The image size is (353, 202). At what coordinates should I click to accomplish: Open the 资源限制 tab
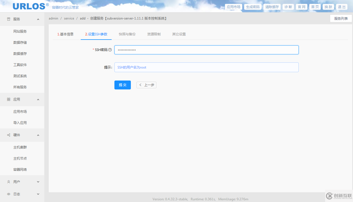(x=154, y=34)
